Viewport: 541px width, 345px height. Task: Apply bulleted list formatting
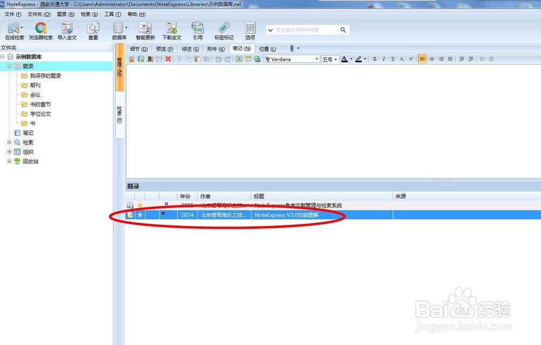(492, 59)
